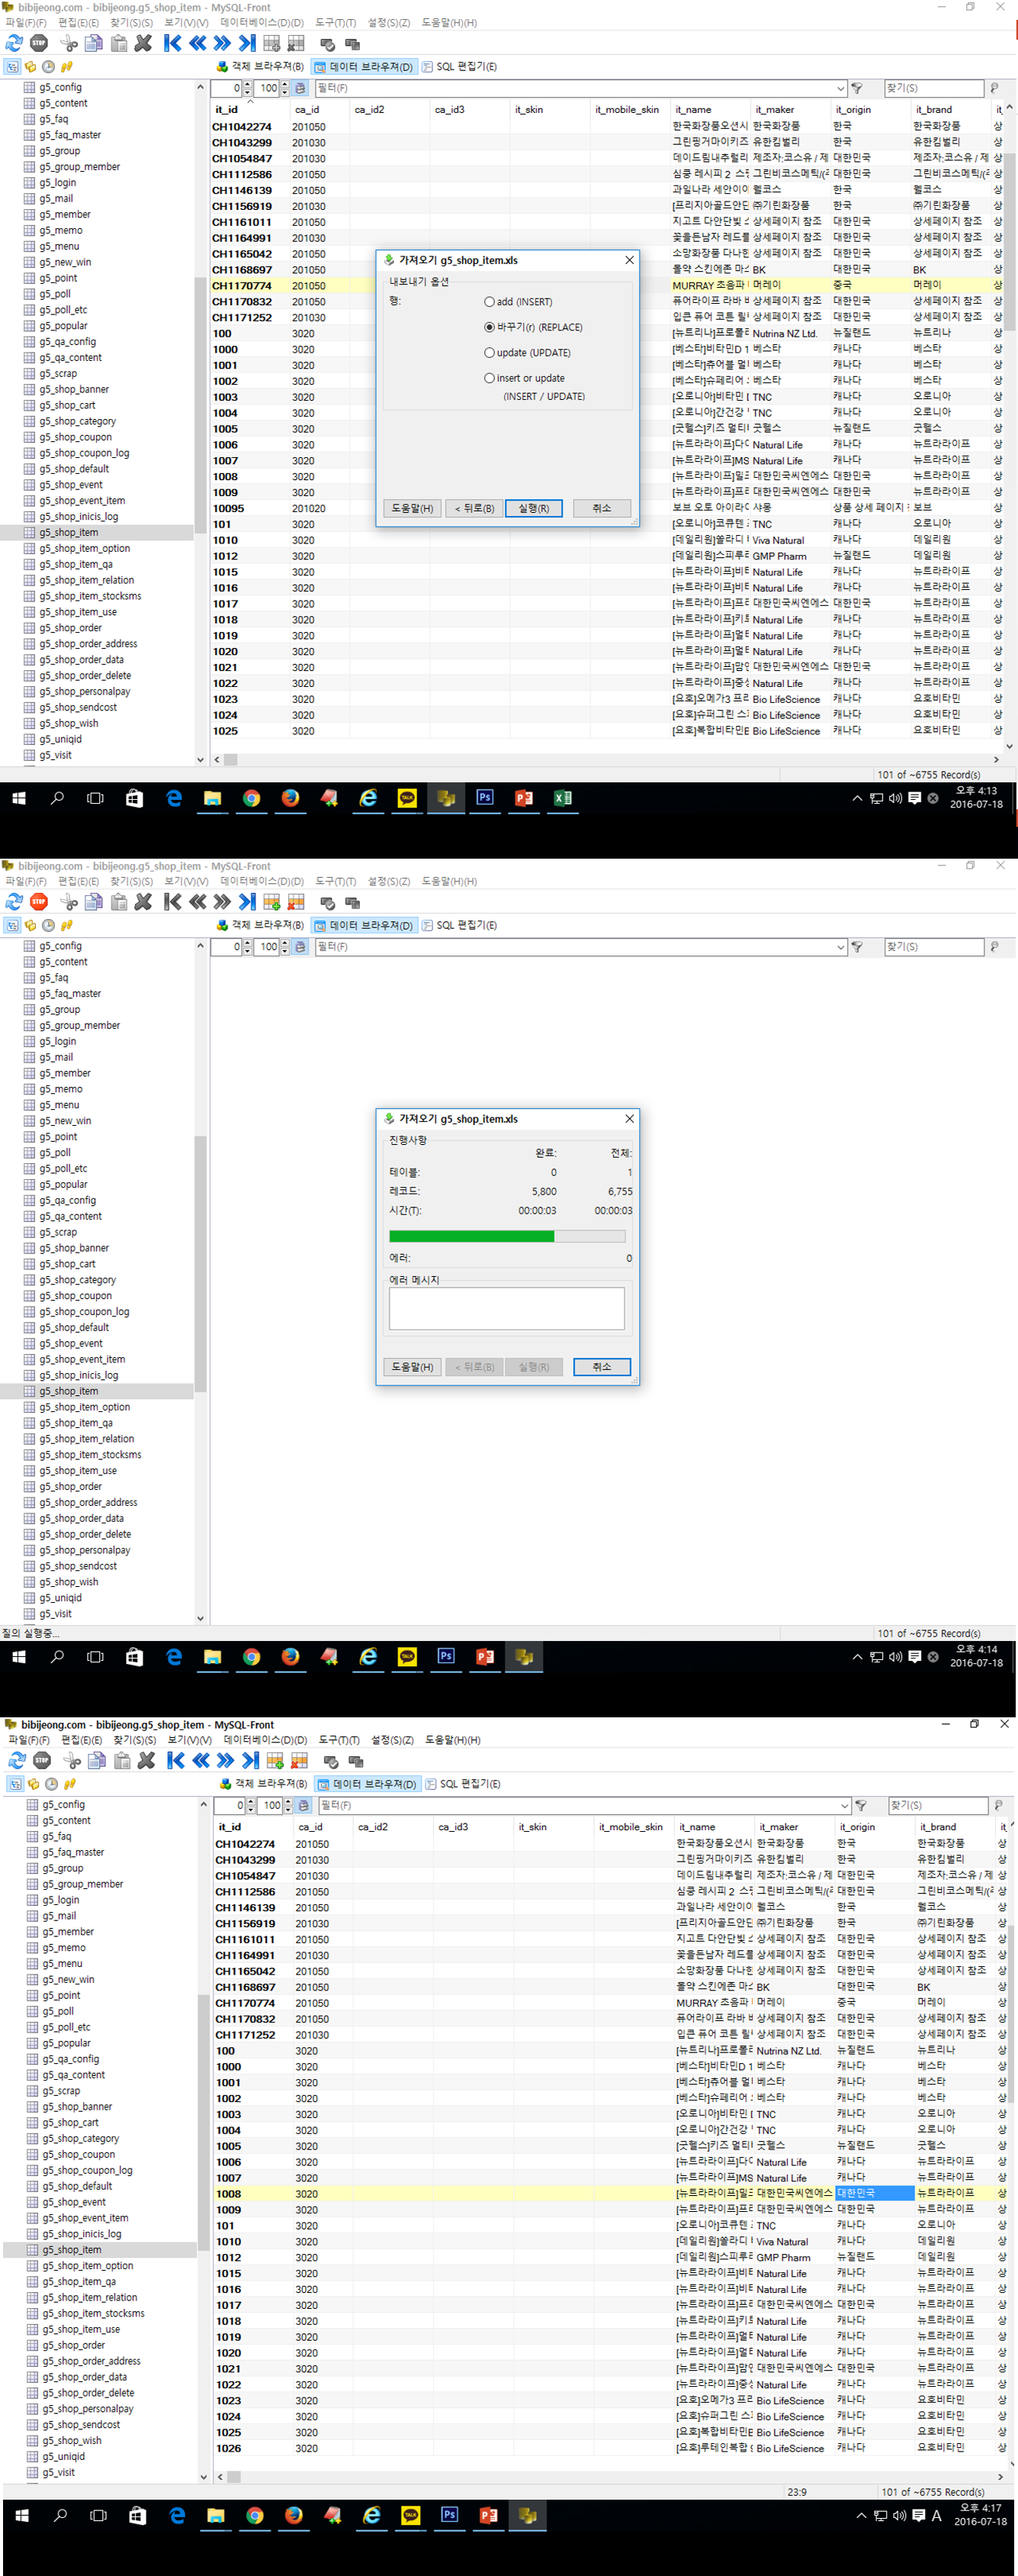Click the IME 'A' indicator in system tray
1018x2576 pixels.
point(936,2516)
